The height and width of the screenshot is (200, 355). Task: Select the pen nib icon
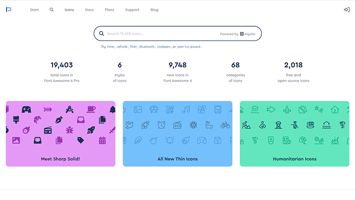[59, 120]
